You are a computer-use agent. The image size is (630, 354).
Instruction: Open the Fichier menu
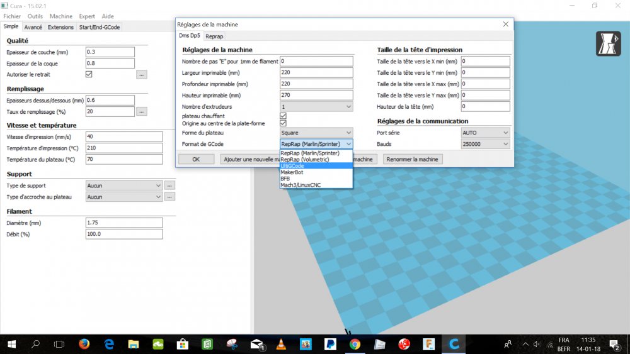(12, 16)
